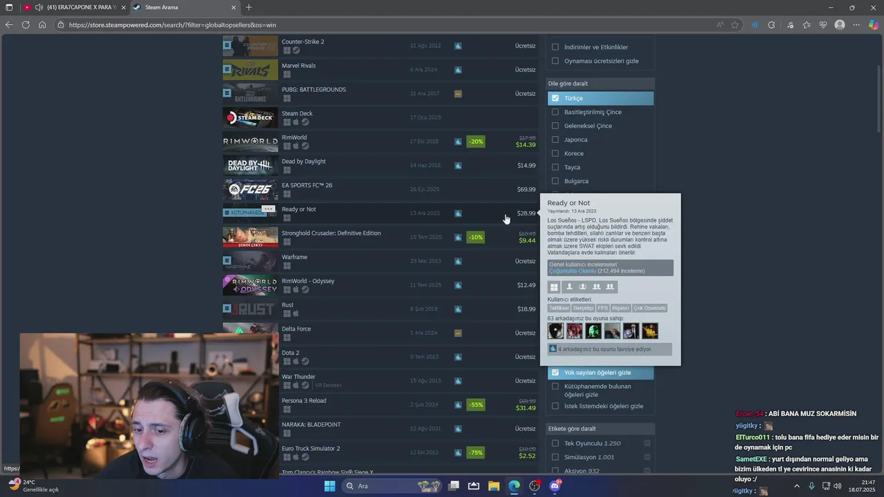Click the Windows platform icon in tooltip

[554, 287]
